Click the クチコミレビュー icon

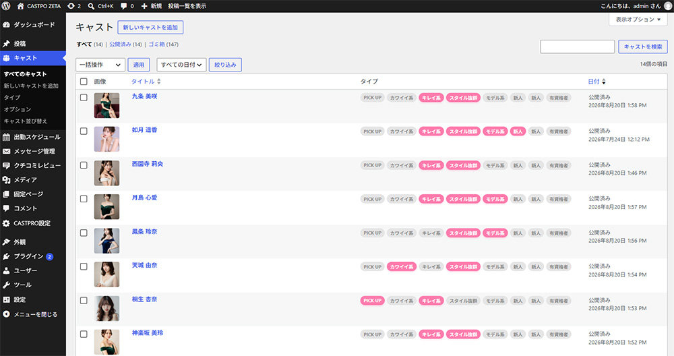click(6, 166)
